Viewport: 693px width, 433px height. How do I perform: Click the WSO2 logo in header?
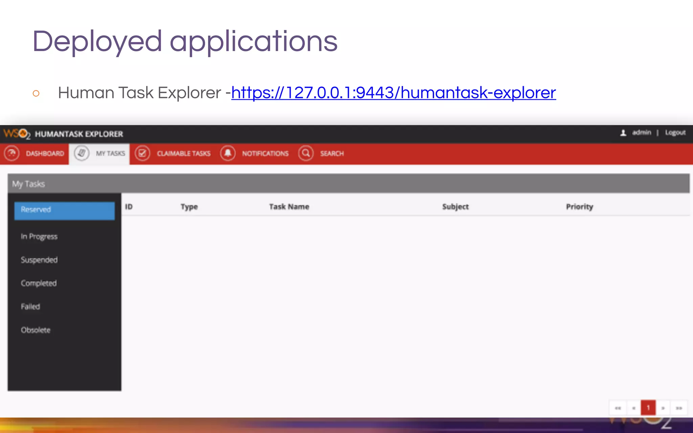17,134
